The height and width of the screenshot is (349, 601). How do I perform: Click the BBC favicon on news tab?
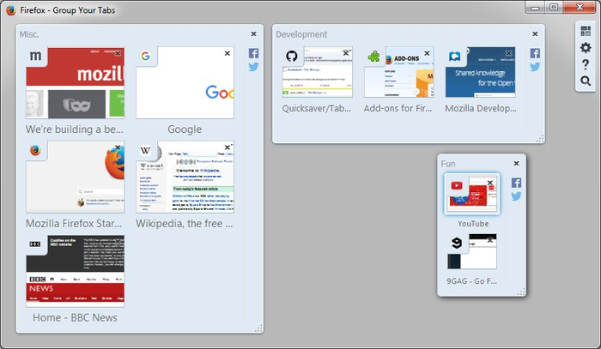point(35,244)
